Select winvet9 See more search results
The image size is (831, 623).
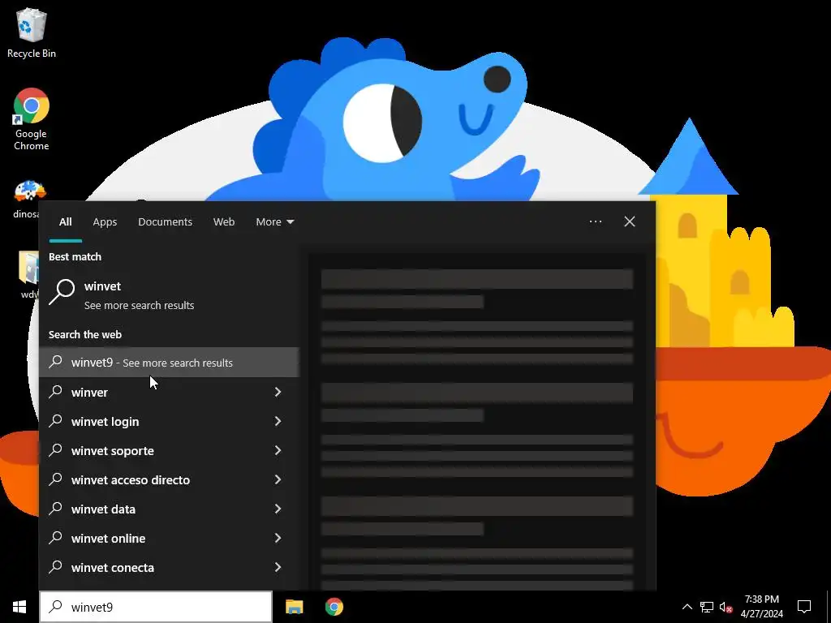[x=169, y=363]
